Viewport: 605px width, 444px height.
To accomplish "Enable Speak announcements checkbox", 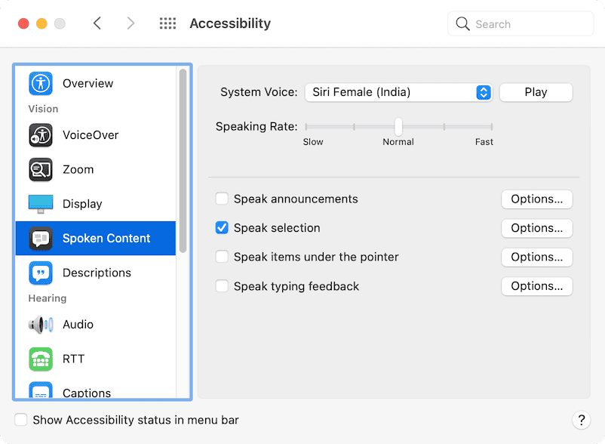I will pyautogui.click(x=222, y=199).
